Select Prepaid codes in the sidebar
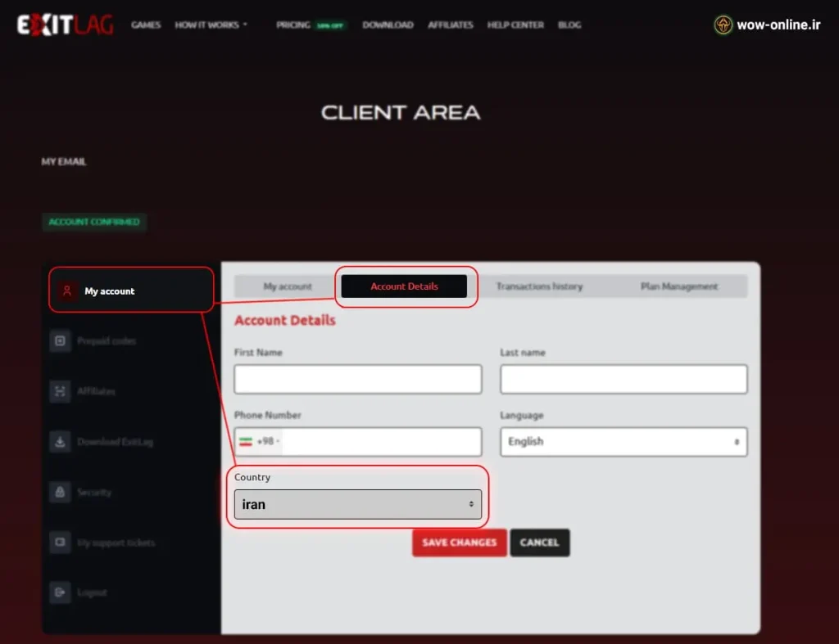This screenshot has width=839, height=644. coord(106,341)
